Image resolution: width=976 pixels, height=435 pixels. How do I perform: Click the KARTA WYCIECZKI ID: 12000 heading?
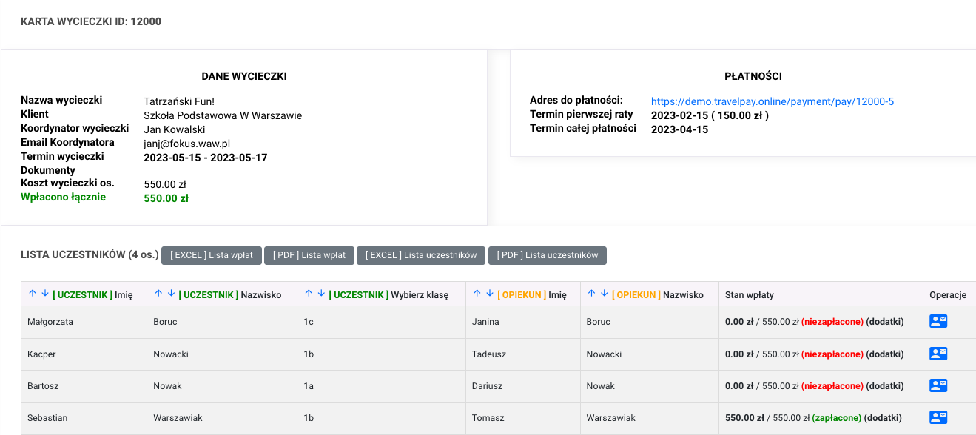pos(91,21)
